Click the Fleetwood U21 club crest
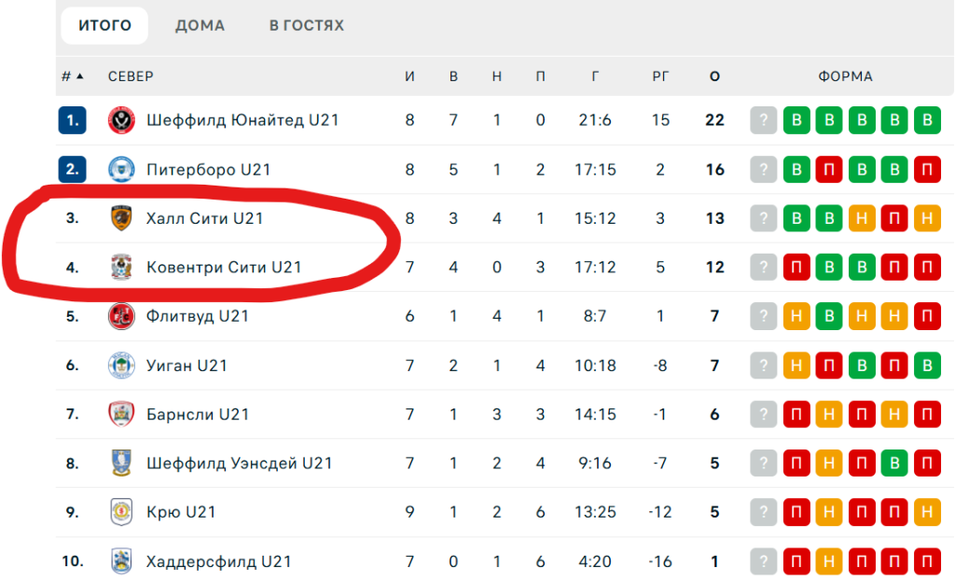The height and width of the screenshot is (581, 955). click(x=121, y=316)
